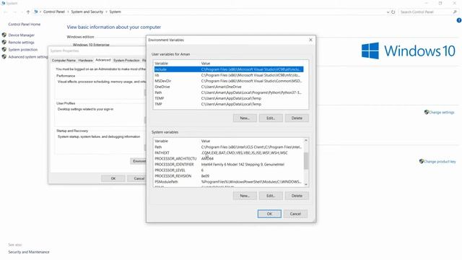Select the include user variable row
Viewport: 462px width, 260px height.
point(229,69)
